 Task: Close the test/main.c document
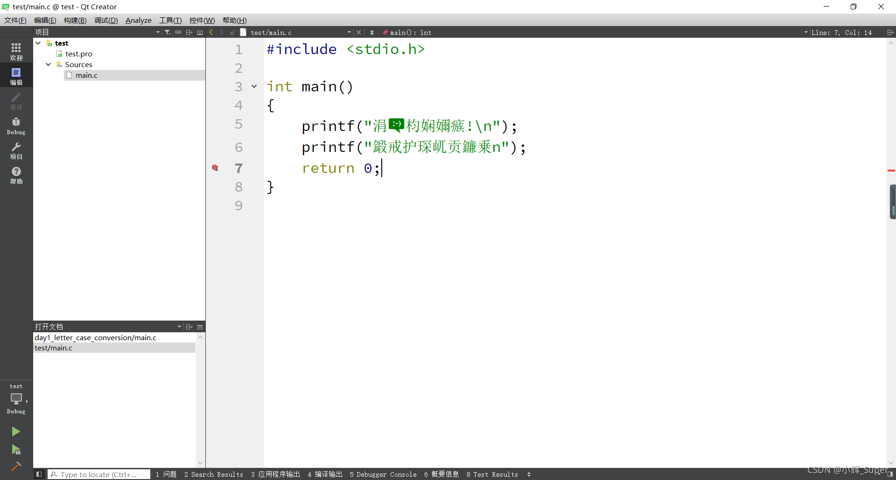(x=358, y=32)
